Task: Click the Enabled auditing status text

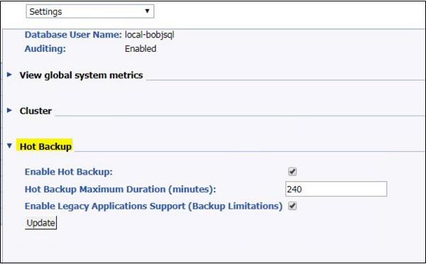Action: click(x=141, y=49)
